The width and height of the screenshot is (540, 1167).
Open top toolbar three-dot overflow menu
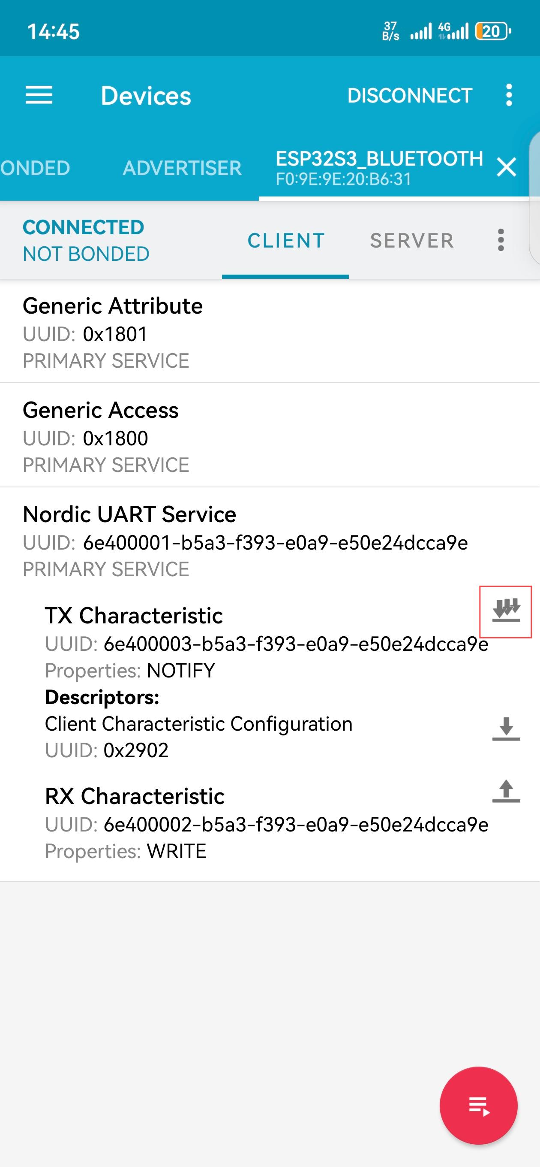click(x=509, y=95)
